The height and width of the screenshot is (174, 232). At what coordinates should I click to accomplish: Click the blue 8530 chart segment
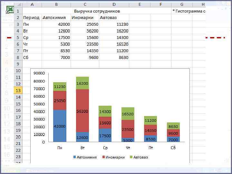point(150,139)
